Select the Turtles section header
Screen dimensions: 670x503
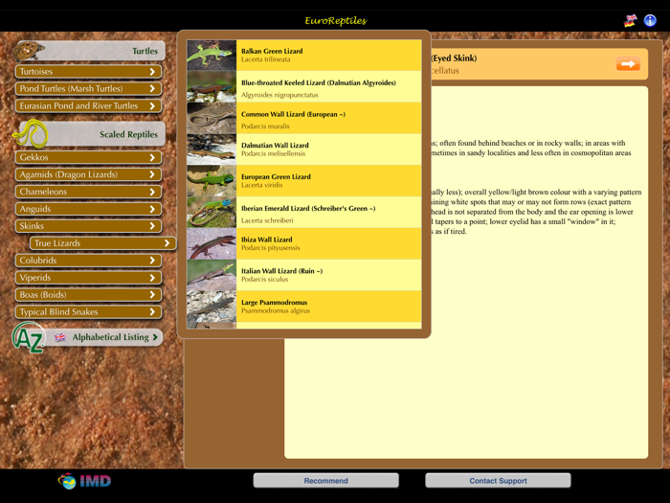tap(90, 51)
